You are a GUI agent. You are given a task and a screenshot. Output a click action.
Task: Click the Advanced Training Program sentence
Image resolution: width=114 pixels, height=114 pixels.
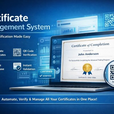(89, 60)
